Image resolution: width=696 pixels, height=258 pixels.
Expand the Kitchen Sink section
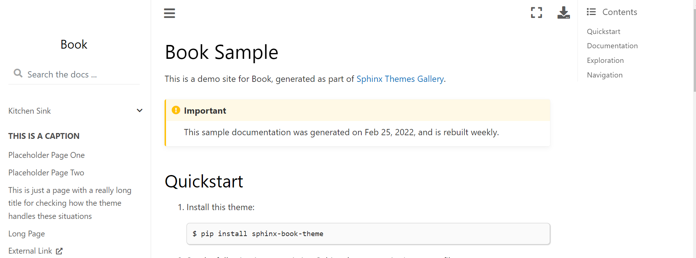[139, 111]
